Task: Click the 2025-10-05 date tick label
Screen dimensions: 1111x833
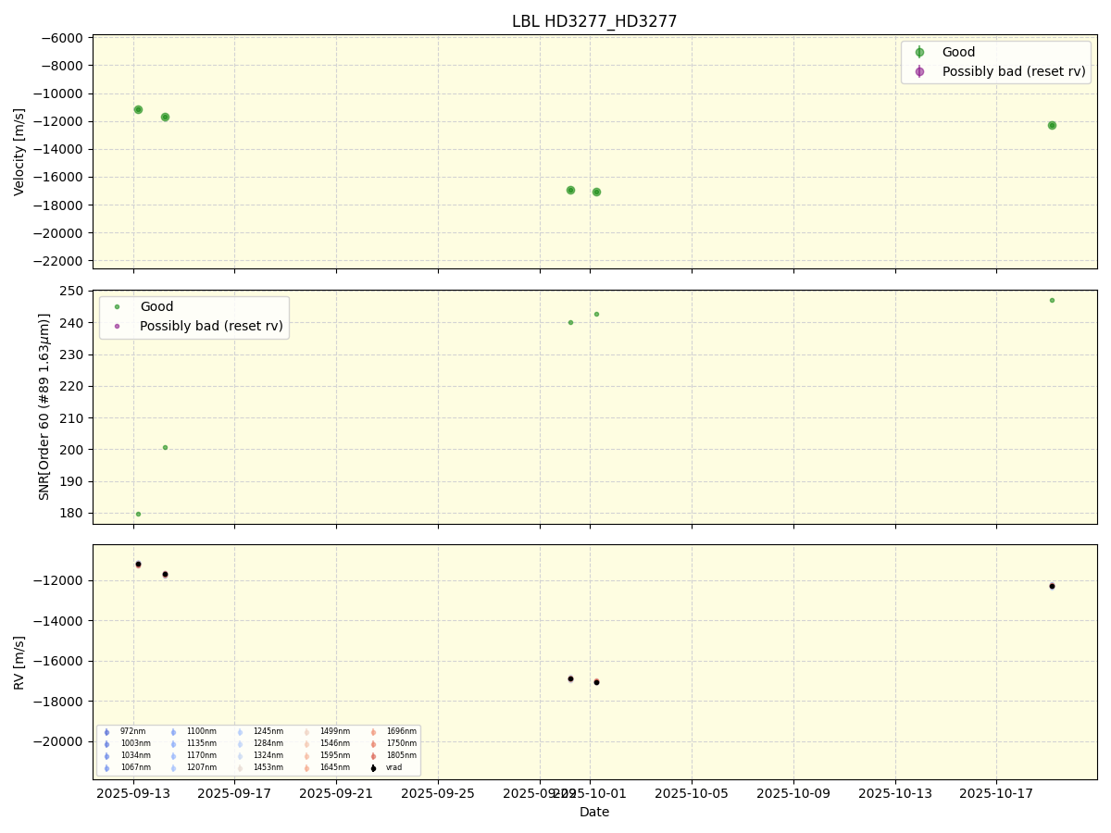Action: (692, 793)
